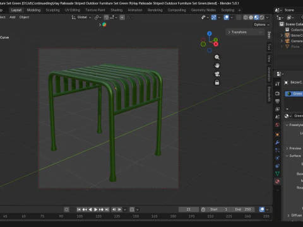
Task: Jump to timeline end frame button
Action: click(107, 209)
